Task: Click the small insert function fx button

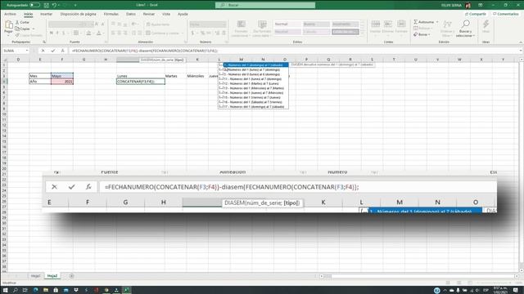Action: click(x=62, y=51)
